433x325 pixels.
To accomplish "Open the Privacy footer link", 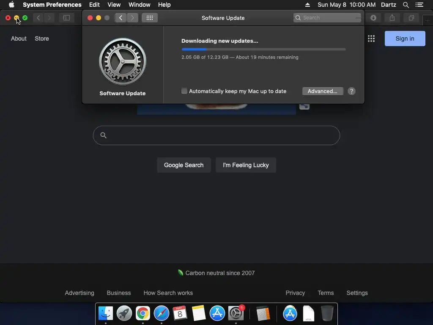I will pos(295,293).
